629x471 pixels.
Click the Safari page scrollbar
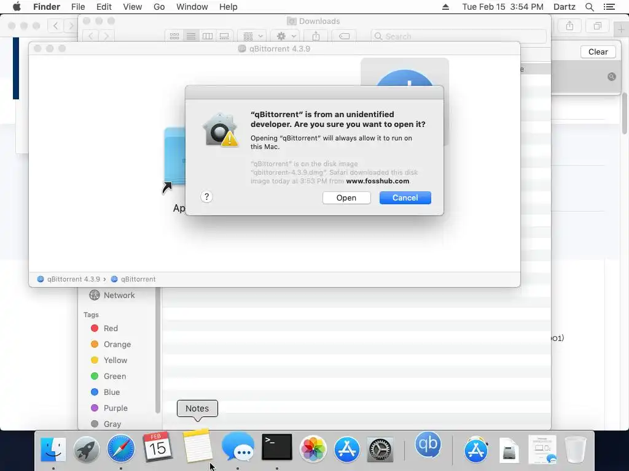[x=625, y=113]
